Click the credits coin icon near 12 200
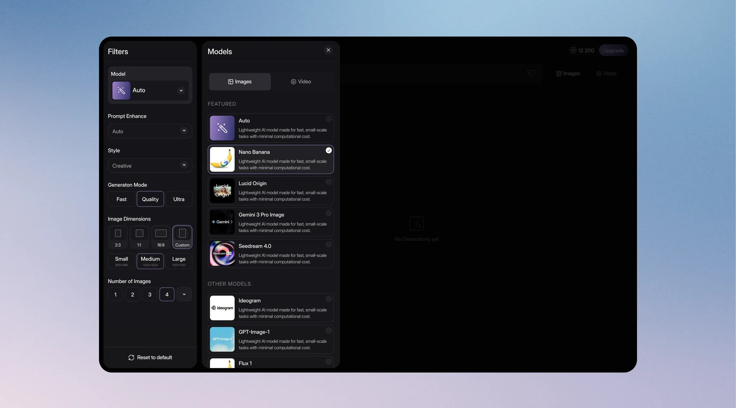This screenshot has width=736, height=408. 573,50
